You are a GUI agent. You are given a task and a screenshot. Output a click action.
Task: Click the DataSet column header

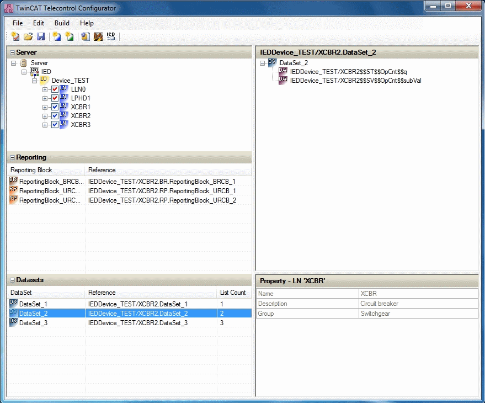click(x=46, y=293)
